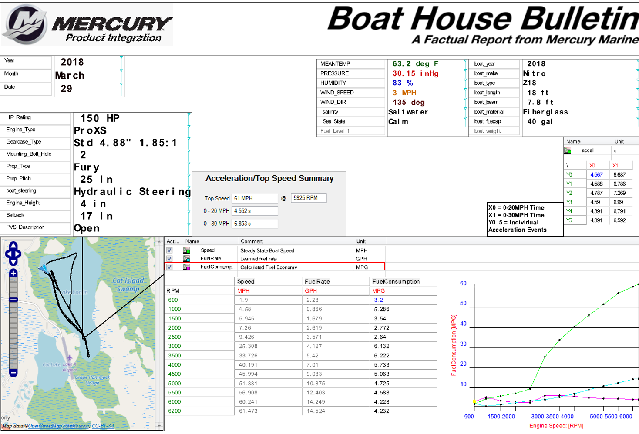639x434 pixels.
Task: Open the OpenStreetMap contributors link
Action: coord(59,426)
